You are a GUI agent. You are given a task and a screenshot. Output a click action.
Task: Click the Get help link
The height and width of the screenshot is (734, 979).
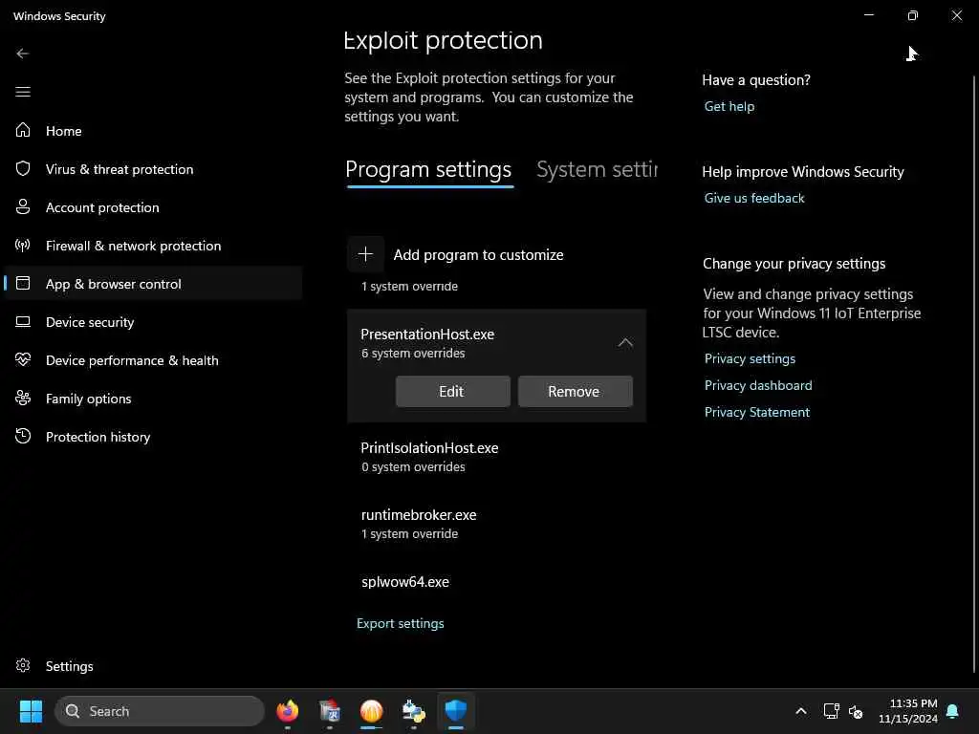point(729,106)
